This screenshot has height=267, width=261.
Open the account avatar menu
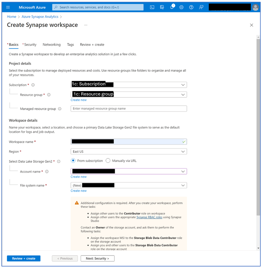pyautogui.click(x=256, y=7)
